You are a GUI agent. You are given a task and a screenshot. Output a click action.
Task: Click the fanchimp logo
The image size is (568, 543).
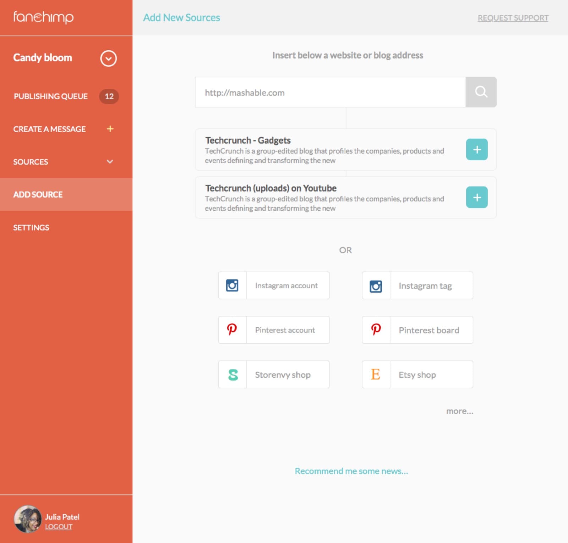pyautogui.click(x=43, y=17)
